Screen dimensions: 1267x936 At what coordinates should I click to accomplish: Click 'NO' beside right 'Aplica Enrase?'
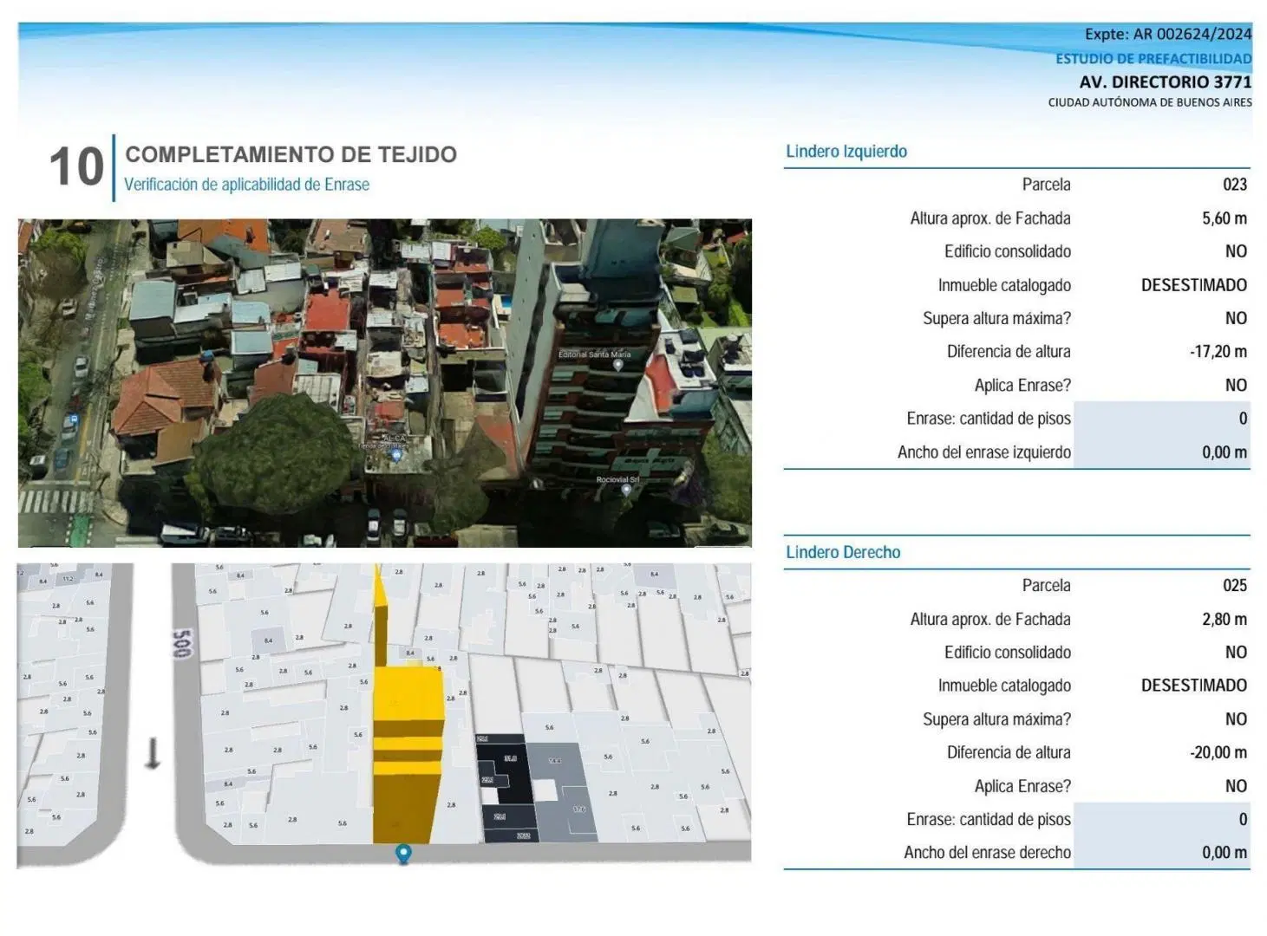pyautogui.click(x=1236, y=787)
